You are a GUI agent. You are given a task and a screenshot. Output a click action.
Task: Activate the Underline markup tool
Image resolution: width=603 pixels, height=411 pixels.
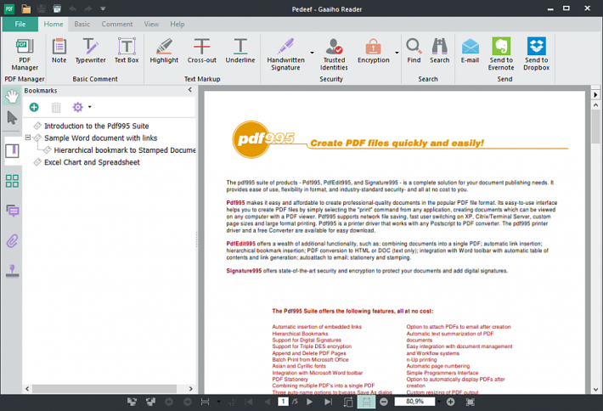click(240, 51)
